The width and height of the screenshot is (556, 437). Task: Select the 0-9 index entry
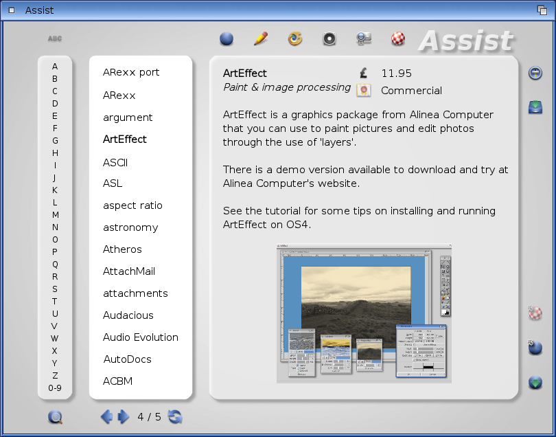pos(55,388)
